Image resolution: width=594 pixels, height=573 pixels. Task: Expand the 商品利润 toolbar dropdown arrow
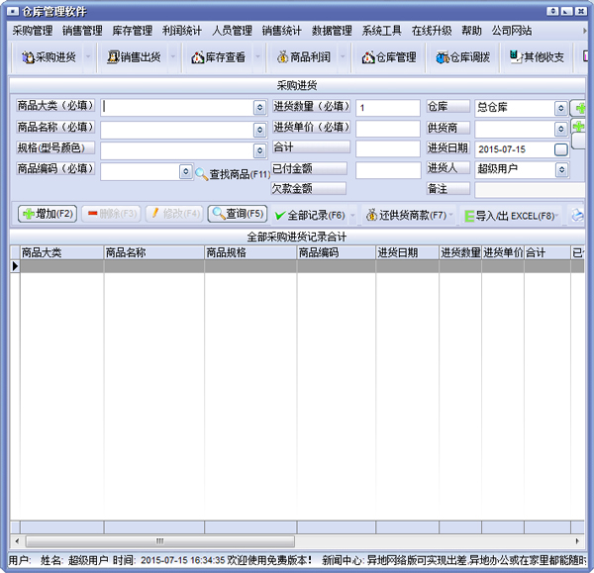coord(343,57)
